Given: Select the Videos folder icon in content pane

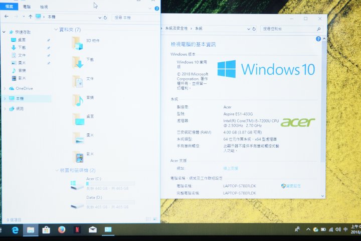Looking at the screenshot, I should 78,157.
